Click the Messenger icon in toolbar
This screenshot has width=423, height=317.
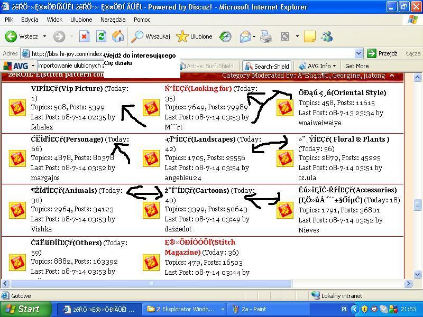pyautogui.click(x=327, y=36)
